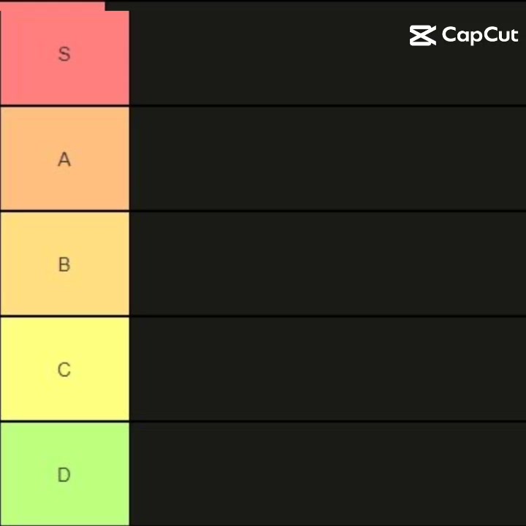This screenshot has height=526, width=526.
Task: Click divider line between A and B rows
Action: (x=263, y=211)
